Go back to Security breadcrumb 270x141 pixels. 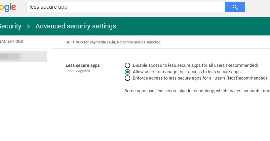(10, 26)
